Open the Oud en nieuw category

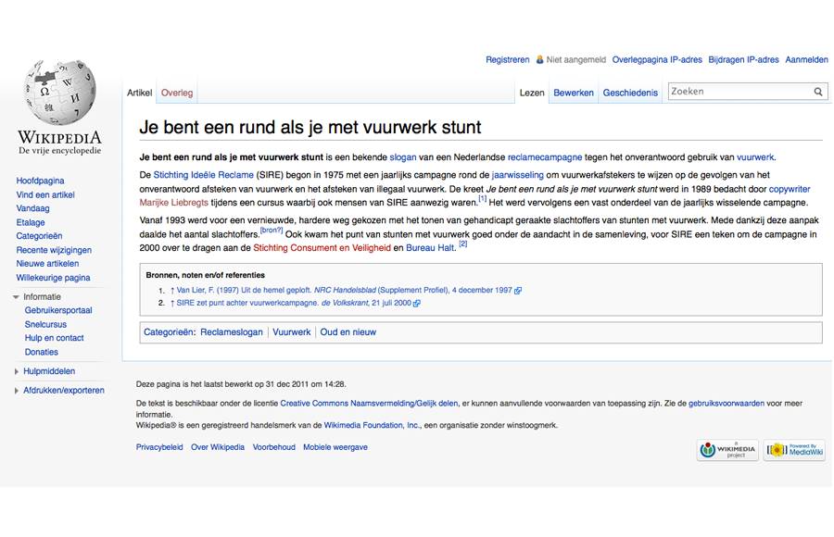[x=347, y=332]
